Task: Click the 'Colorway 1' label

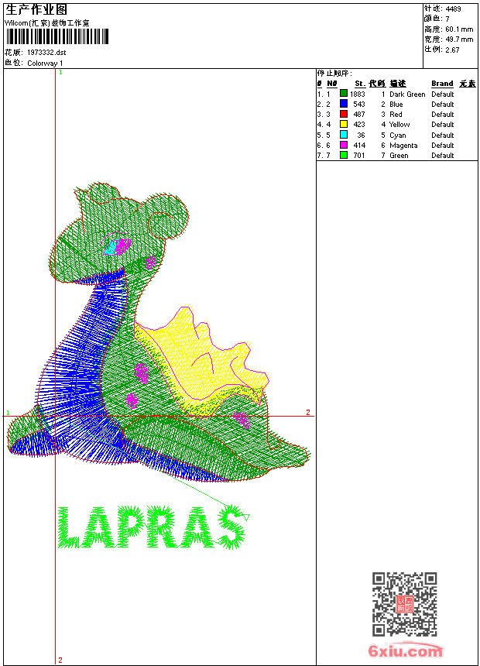Action: 45,64
